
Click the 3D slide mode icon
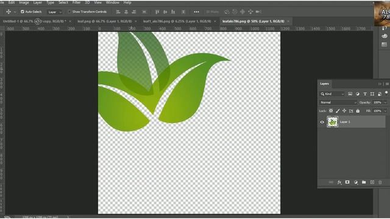click(250, 12)
